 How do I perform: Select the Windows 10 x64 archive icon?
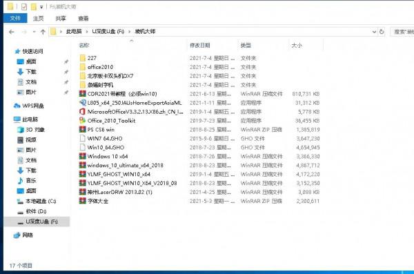coord(83,156)
